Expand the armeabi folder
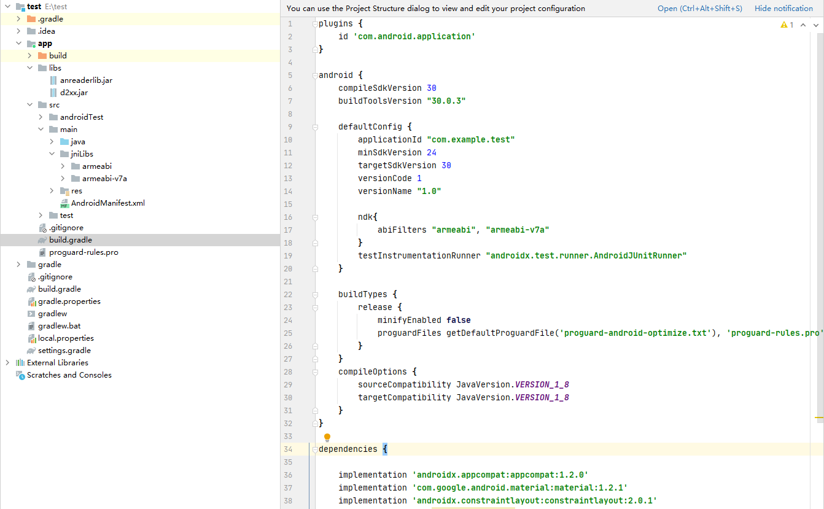The height and width of the screenshot is (509, 824). [61, 166]
